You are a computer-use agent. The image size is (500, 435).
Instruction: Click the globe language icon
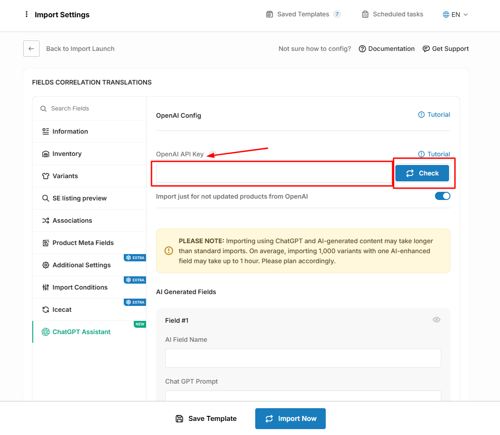click(x=446, y=15)
